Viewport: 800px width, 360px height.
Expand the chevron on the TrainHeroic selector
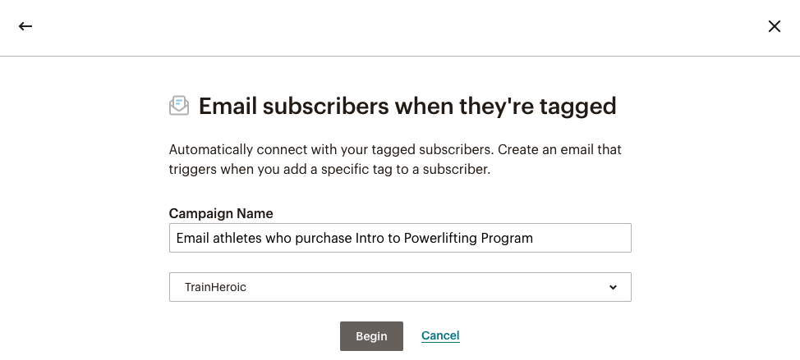pos(613,287)
